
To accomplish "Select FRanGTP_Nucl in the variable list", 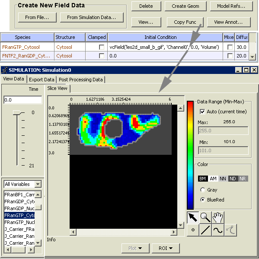I will click(x=19, y=222).
